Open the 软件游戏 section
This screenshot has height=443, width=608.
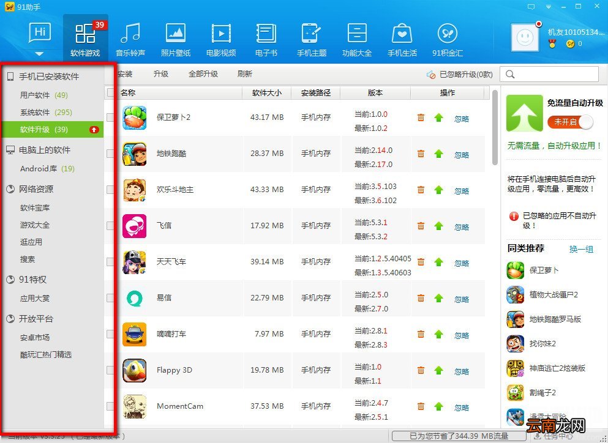coord(85,39)
